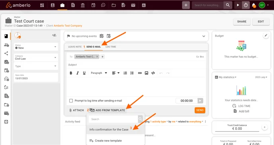Enable prompt to log time after sending e-mail

pos(71,101)
